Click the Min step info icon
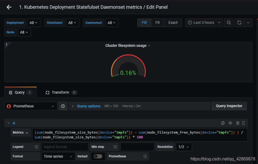This screenshot has height=164, width=258. (115, 147)
